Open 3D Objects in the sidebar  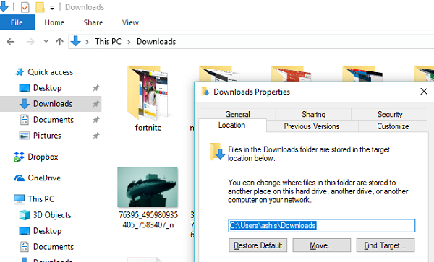coord(52,215)
